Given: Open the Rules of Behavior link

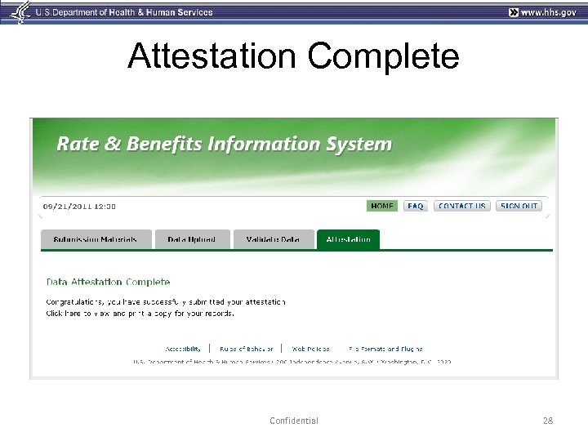Looking at the screenshot, I should point(247,349).
